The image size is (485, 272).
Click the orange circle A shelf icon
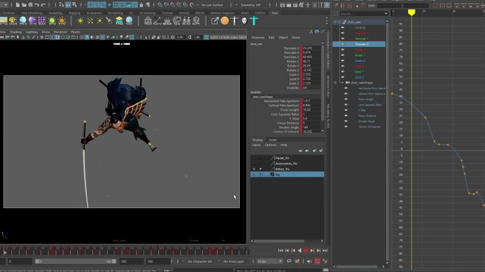point(225,21)
